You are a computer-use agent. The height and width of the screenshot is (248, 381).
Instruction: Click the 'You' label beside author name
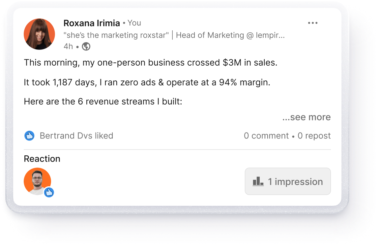pos(134,23)
